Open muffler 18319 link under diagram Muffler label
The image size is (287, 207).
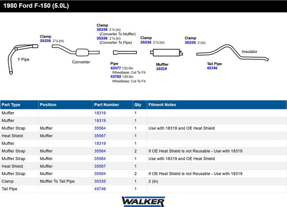(x=161, y=69)
